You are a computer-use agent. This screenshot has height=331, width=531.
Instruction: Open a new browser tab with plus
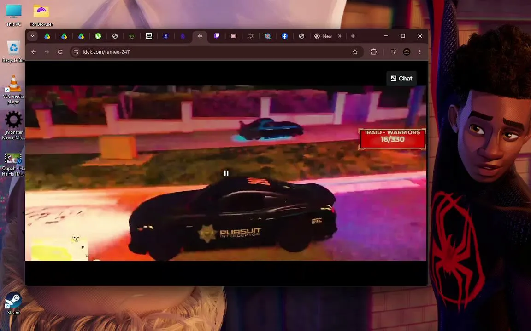[x=353, y=36]
